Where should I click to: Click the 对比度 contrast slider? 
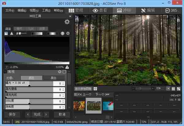(x=29, y=101)
